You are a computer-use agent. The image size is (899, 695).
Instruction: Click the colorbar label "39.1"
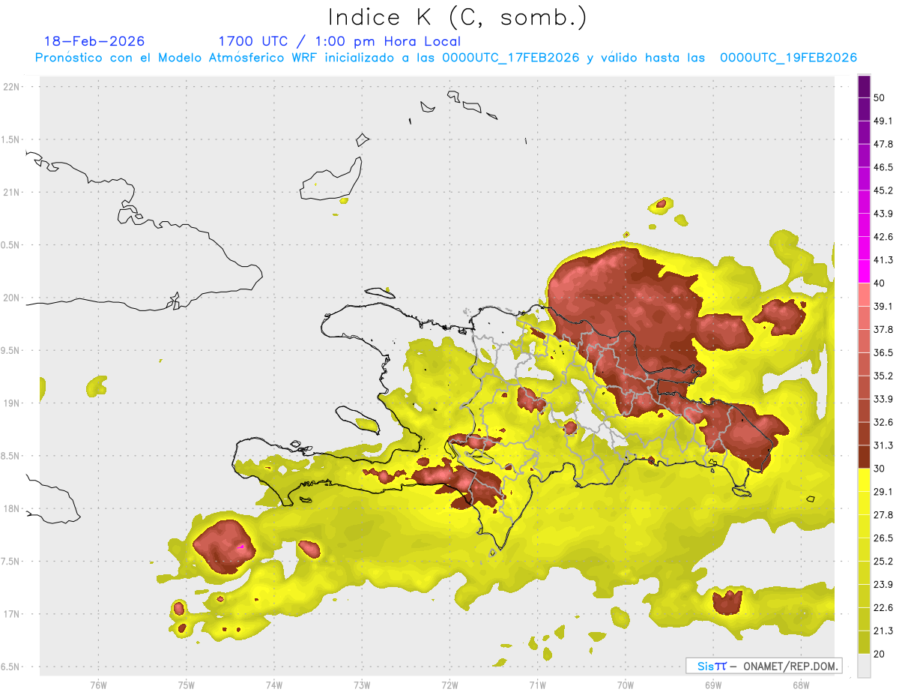pyautogui.click(x=883, y=307)
